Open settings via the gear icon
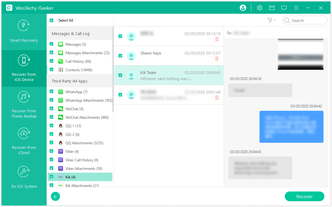 tap(260, 8)
